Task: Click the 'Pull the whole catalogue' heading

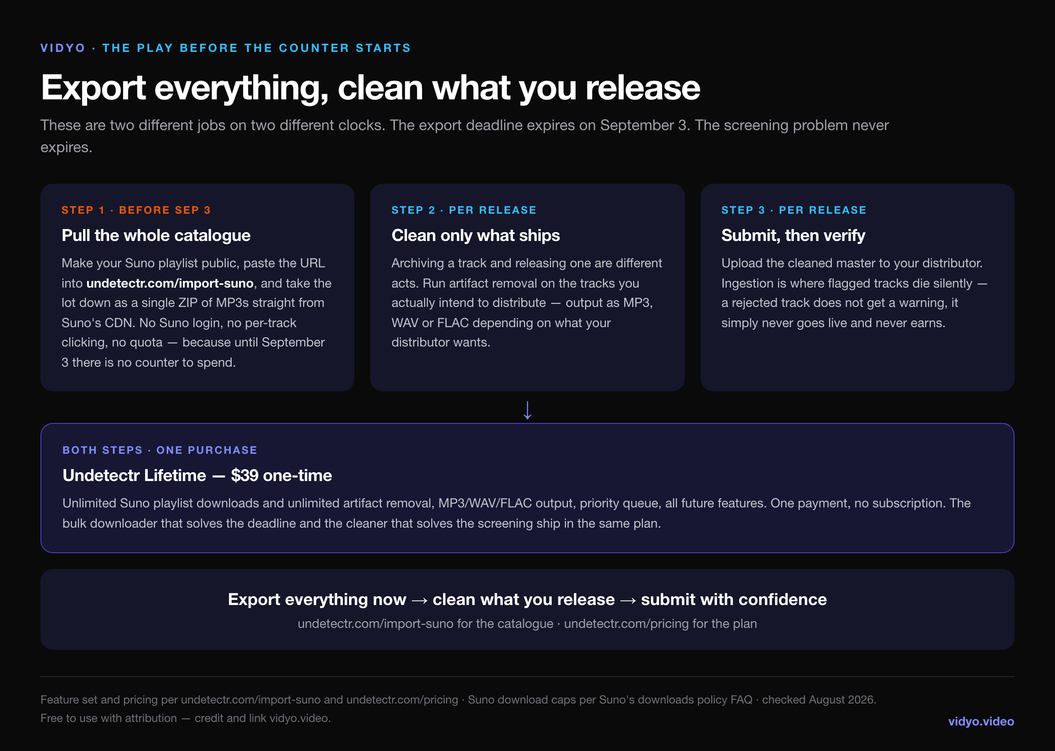Action: point(156,235)
